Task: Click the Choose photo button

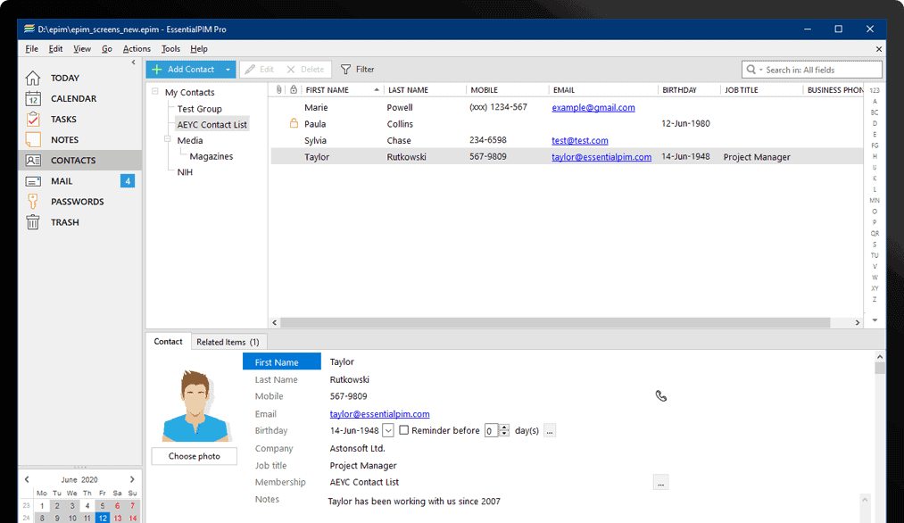Action: click(194, 456)
